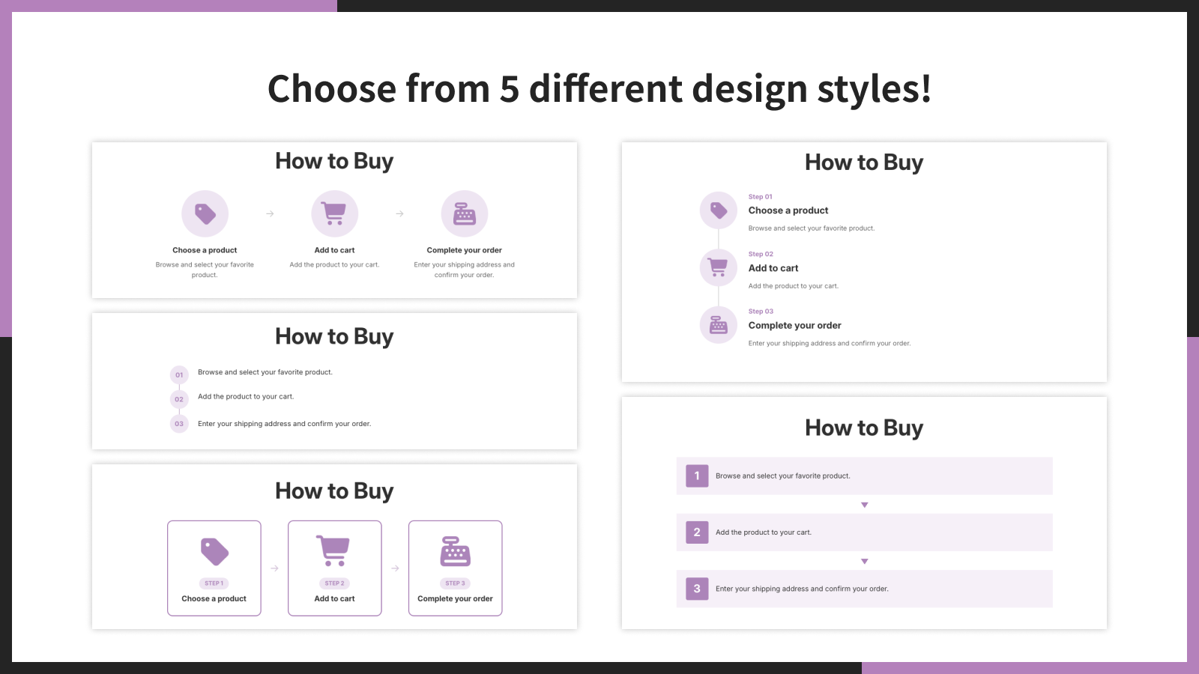
Task: Click the purple triangle above step 3 bar
Action: 864,560
